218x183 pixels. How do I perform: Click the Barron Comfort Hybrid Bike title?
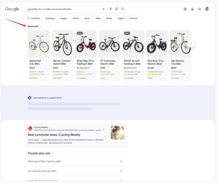point(62,62)
